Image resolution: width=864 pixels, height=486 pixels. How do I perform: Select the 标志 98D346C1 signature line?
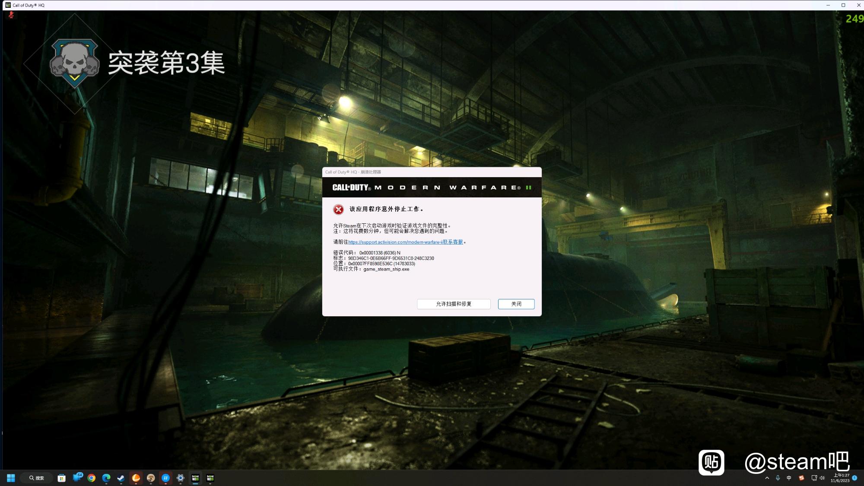(384, 258)
